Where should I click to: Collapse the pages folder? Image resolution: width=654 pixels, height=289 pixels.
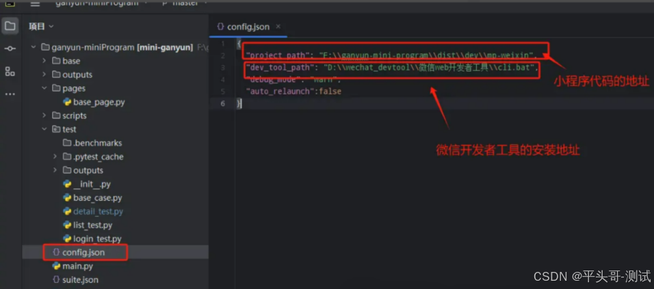click(44, 88)
